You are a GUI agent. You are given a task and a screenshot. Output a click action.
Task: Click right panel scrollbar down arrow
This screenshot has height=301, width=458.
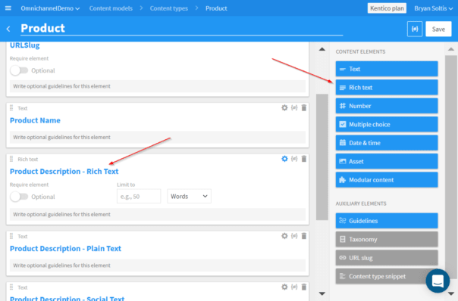451,293
